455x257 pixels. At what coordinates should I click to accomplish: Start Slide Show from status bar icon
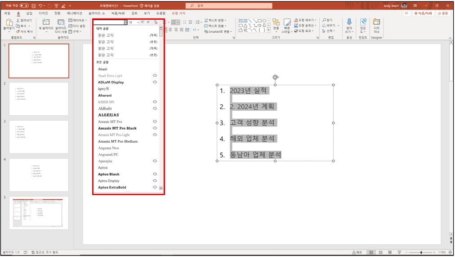coord(399,253)
